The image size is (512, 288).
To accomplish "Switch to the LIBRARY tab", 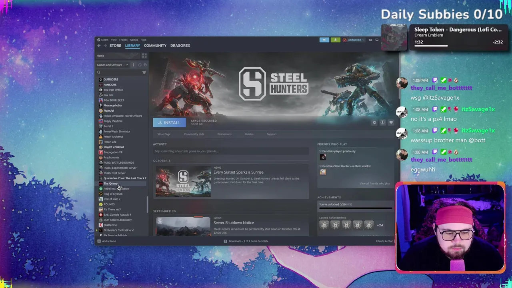I will click(x=132, y=46).
